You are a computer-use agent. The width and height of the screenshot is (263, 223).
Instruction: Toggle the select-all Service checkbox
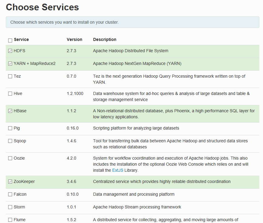tap(10, 40)
